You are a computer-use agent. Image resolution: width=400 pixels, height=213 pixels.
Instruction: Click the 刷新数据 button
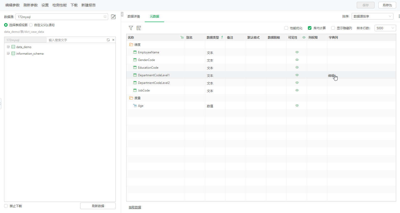point(98,206)
